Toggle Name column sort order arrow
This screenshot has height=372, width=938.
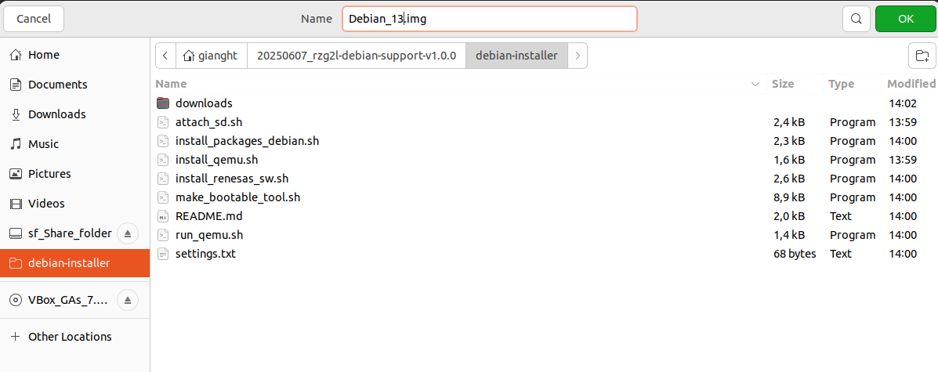pyautogui.click(x=755, y=85)
